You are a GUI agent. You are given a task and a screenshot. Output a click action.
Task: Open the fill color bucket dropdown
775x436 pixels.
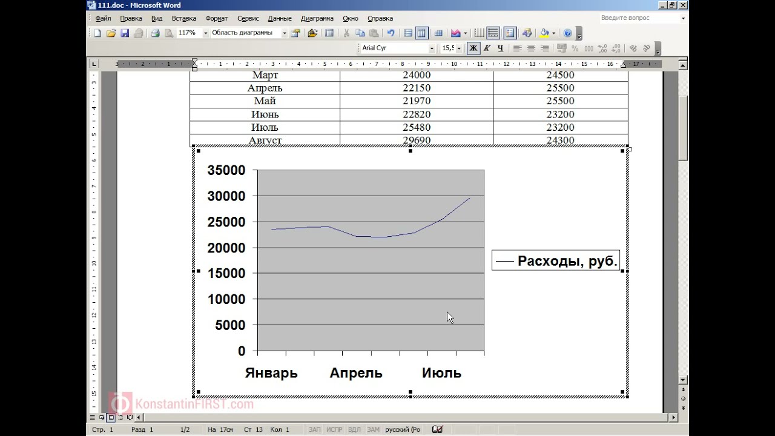click(553, 33)
